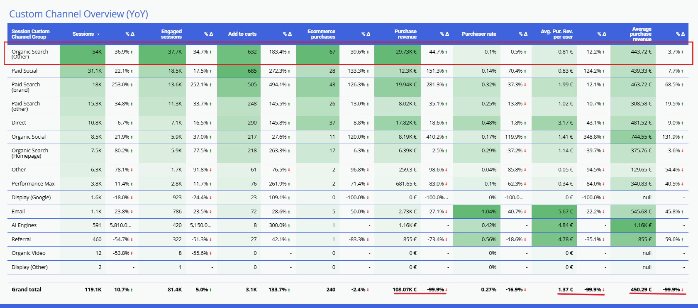698x308 pixels.
Task: Select the Paid Social row label
Action: click(x=24, y=71)
